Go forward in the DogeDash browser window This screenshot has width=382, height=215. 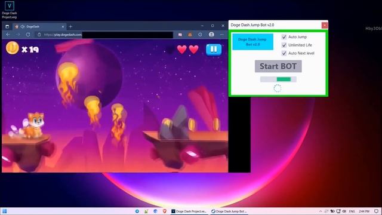point(18,35)
